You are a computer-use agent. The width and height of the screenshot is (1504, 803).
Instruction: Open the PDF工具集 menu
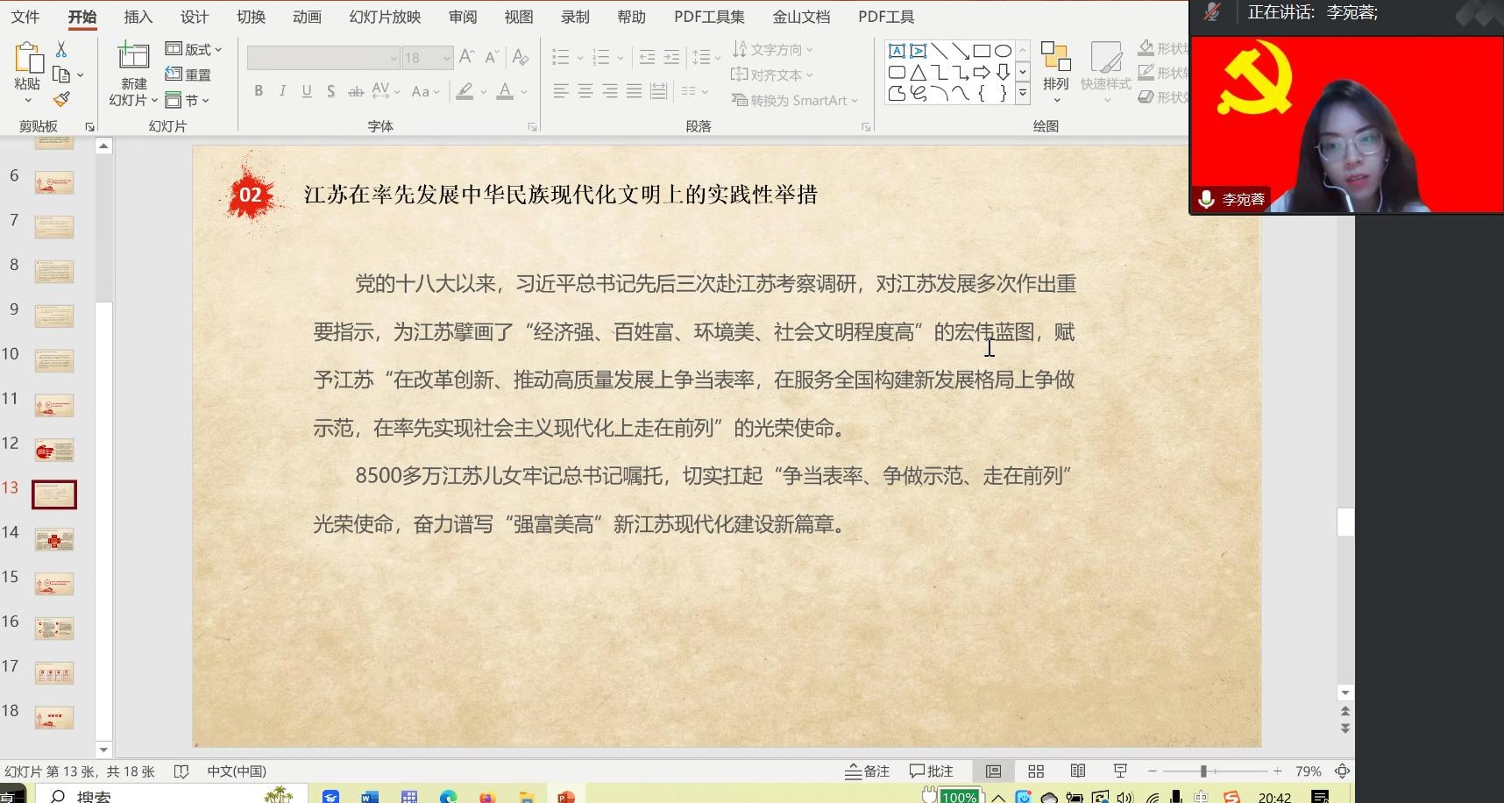tap(709, 16)
